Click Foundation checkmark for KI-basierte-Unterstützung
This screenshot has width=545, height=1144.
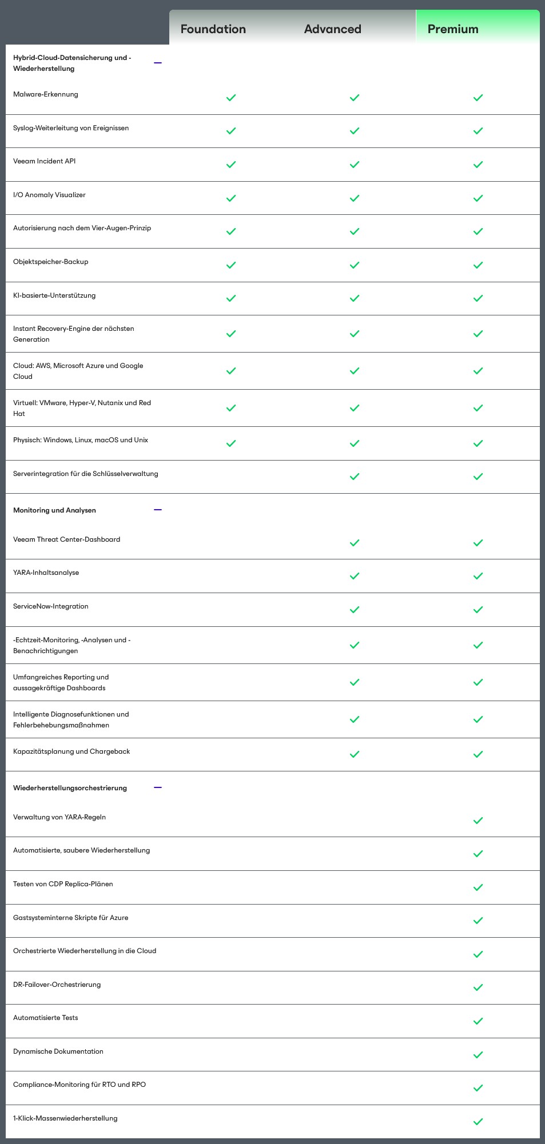[x=231, y=298]
